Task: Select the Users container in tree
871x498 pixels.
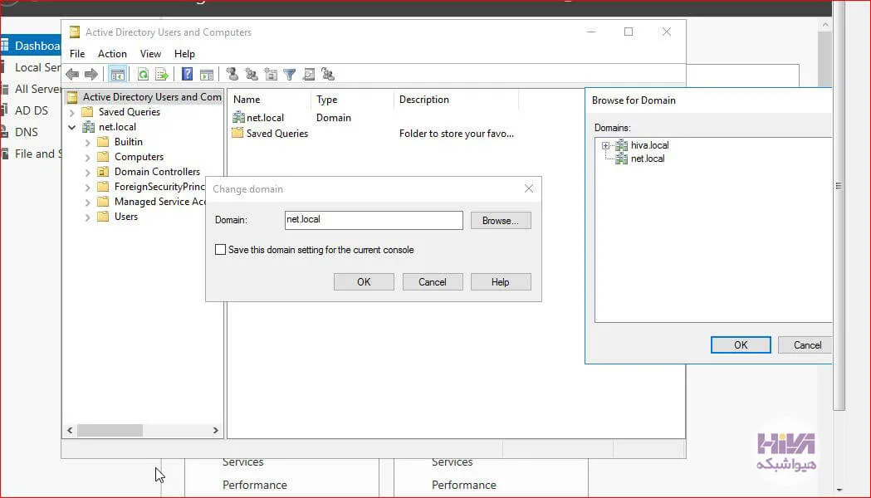Action: tap(126, 217)
